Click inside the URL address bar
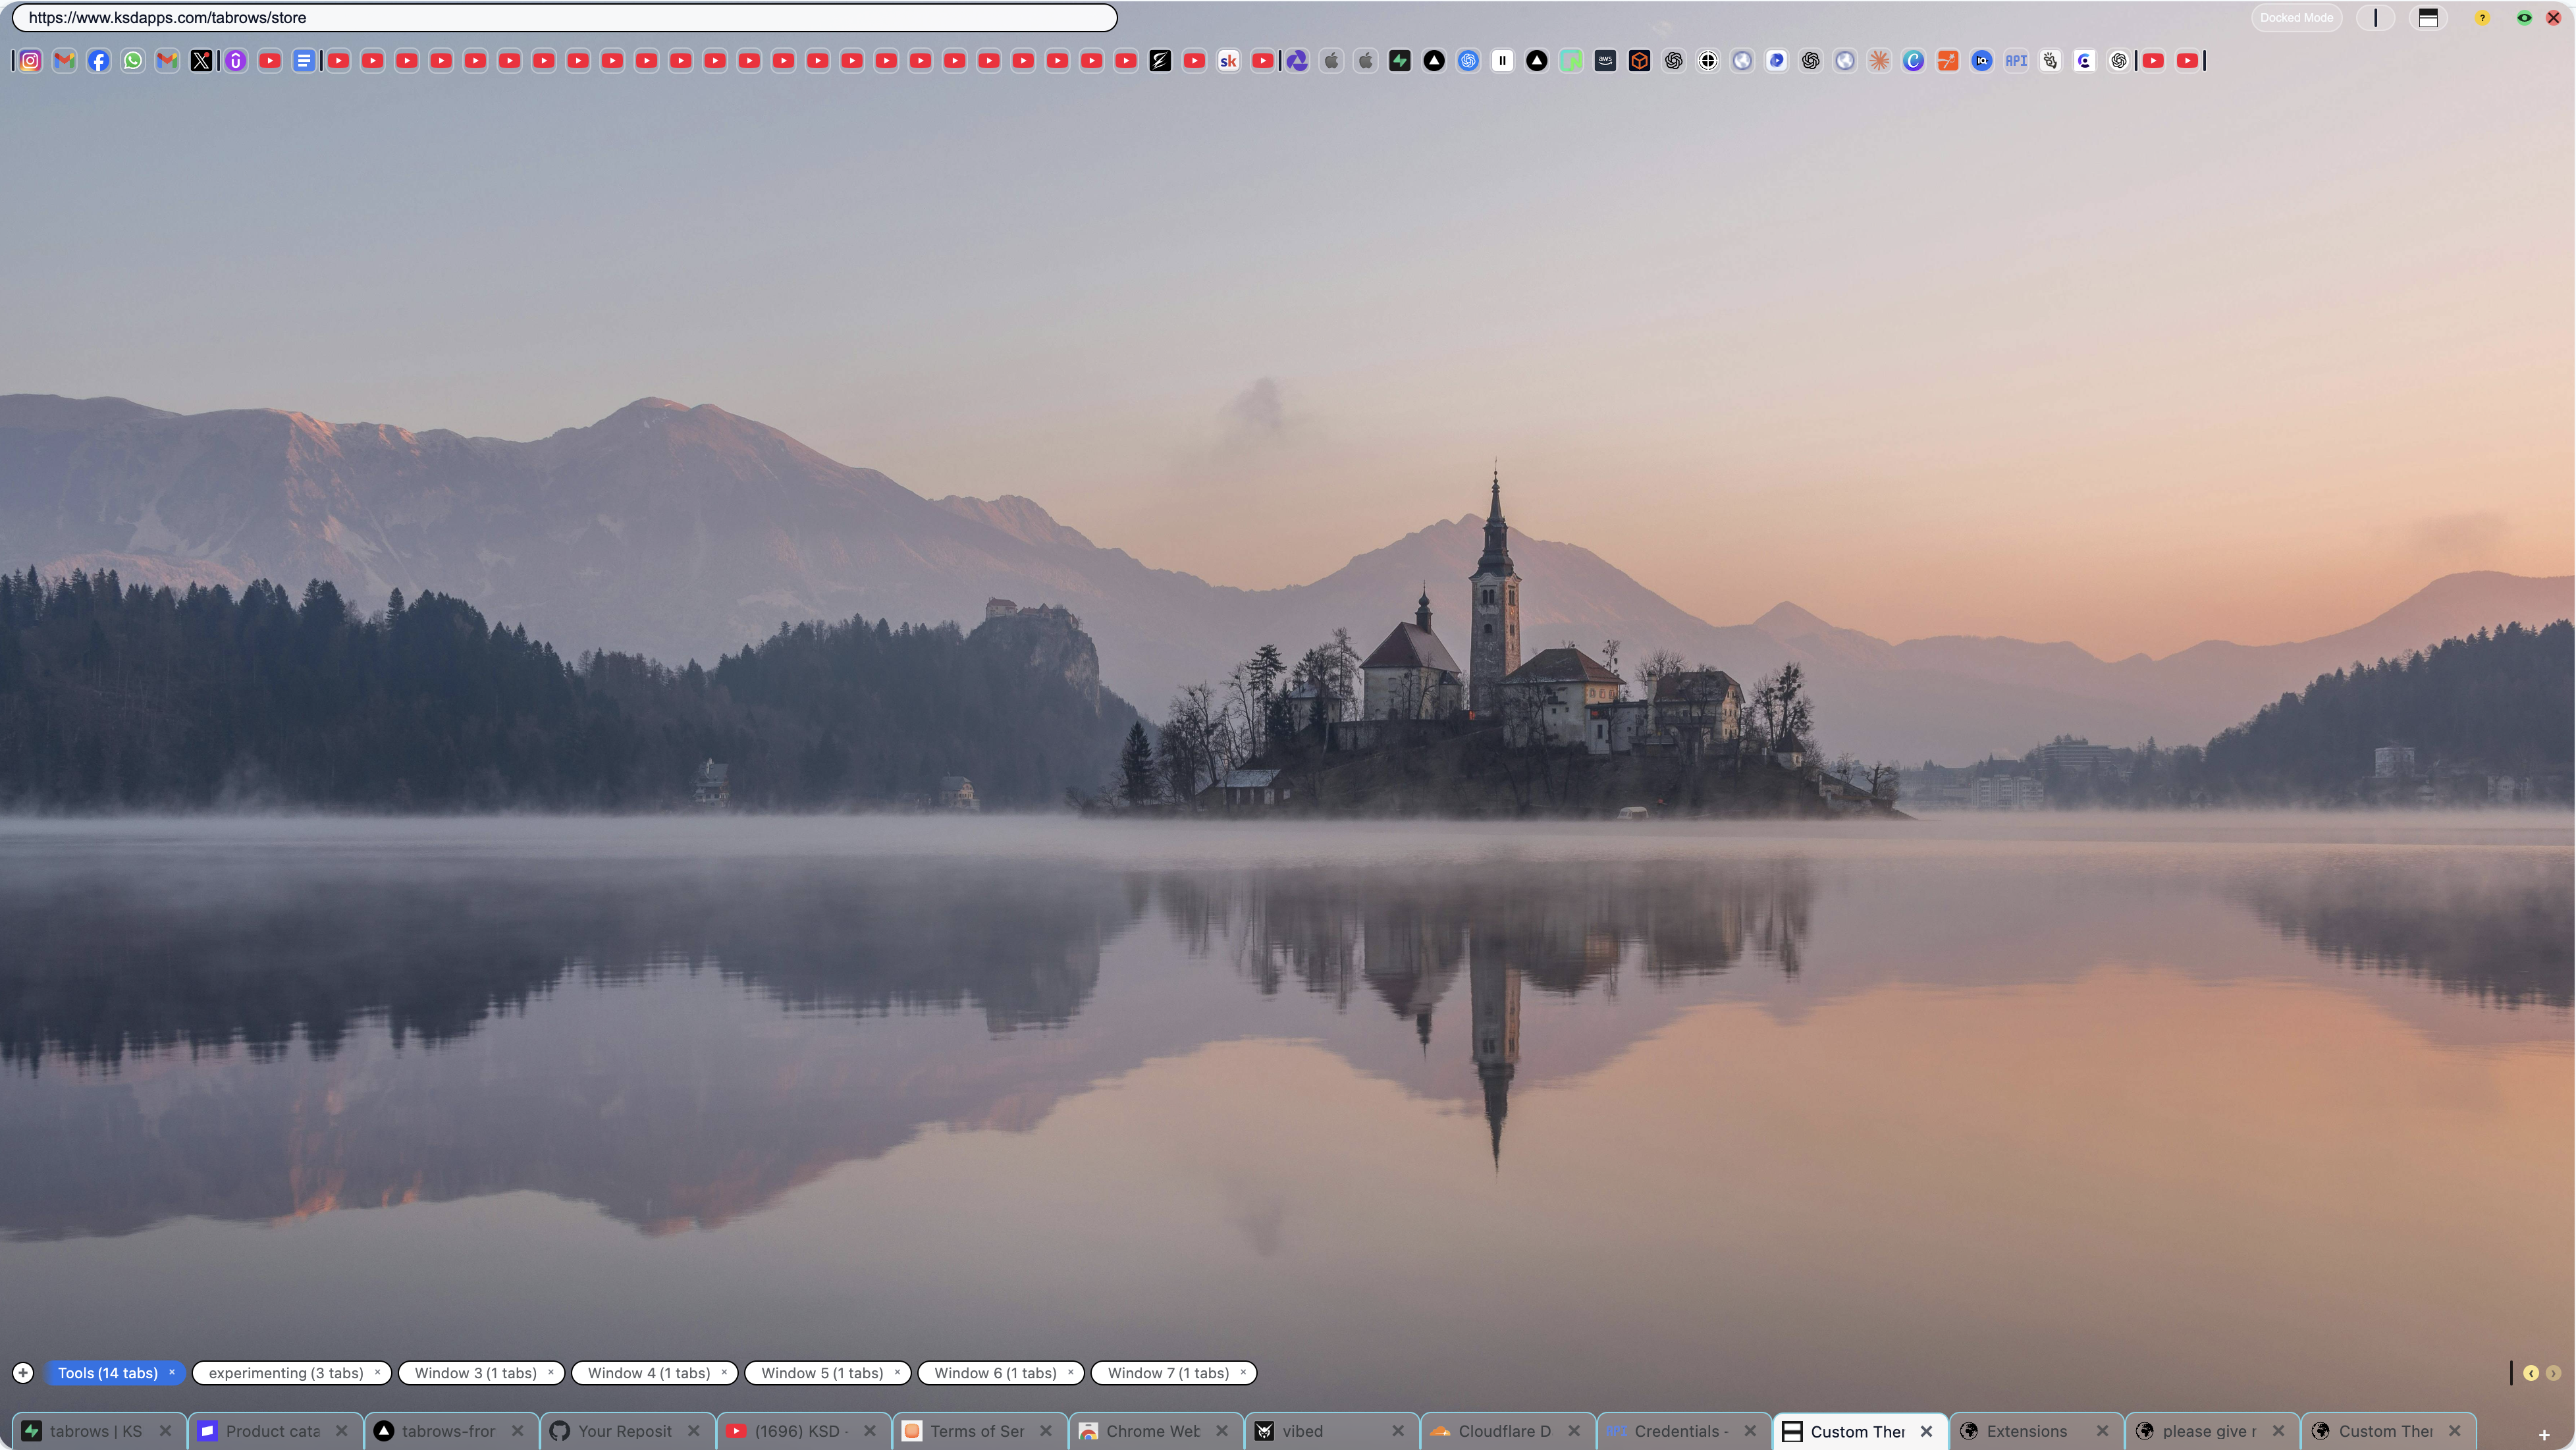This screenshot has height=1450, width=2576. pyautogui.click(x=560, y=17)
